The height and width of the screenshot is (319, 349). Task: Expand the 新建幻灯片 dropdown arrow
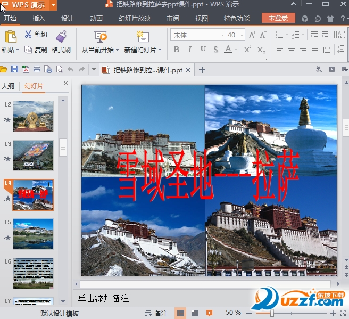click(160, 50)
